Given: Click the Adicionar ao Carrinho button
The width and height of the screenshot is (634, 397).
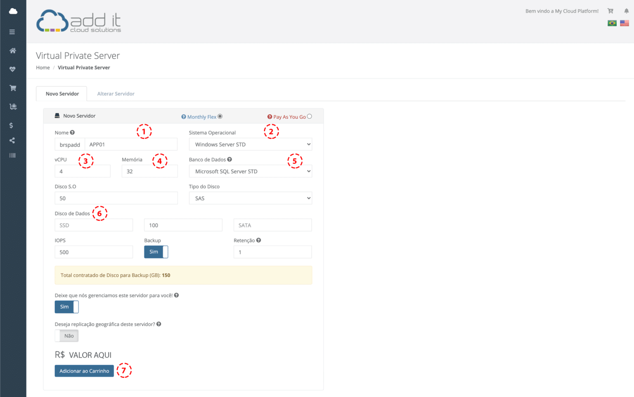Looking at the screenshot, I should (84, 371).
